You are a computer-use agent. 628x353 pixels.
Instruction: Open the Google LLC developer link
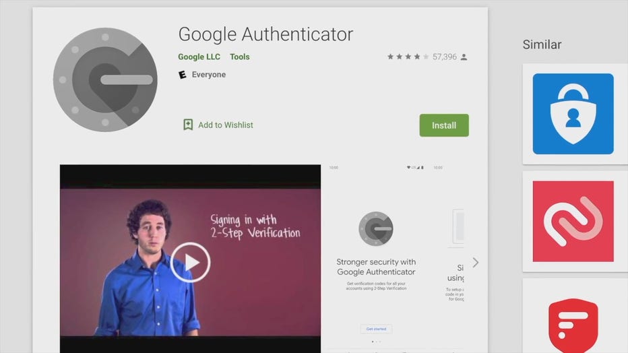pyautogui.click(x=199, y=57)
